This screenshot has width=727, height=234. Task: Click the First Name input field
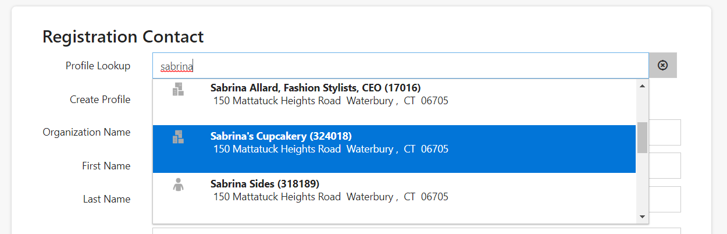[665, 166]
